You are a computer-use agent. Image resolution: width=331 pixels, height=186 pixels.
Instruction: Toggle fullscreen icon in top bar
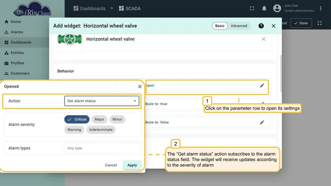point(252,8)
